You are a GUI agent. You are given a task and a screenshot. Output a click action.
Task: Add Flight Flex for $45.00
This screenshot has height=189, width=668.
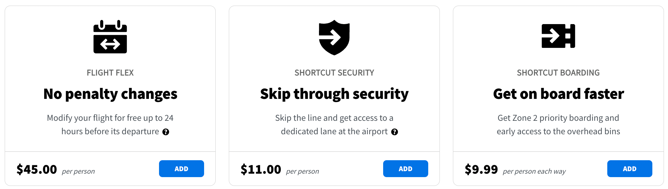click(181, 169)
